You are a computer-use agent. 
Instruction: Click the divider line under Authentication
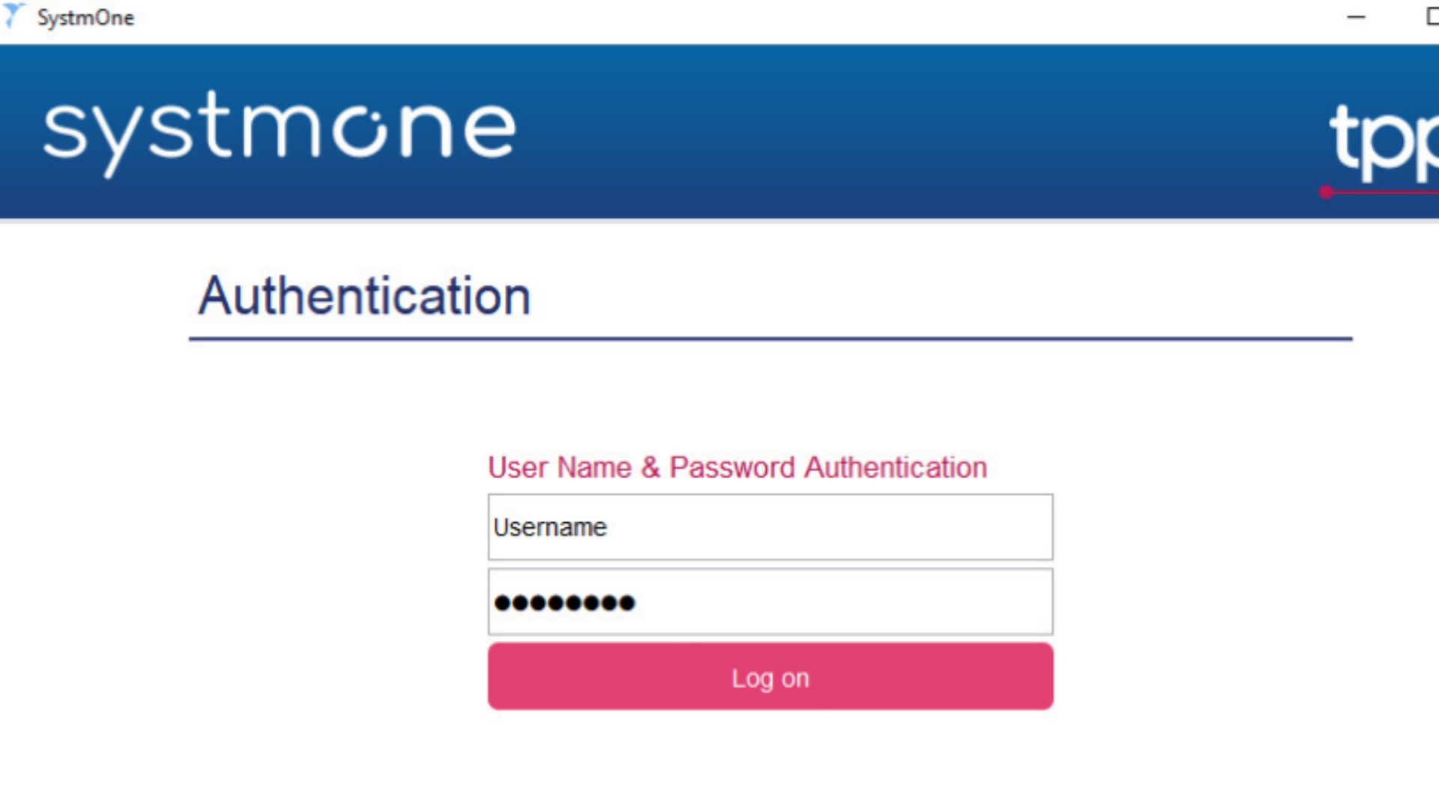[x=770, y=339]
